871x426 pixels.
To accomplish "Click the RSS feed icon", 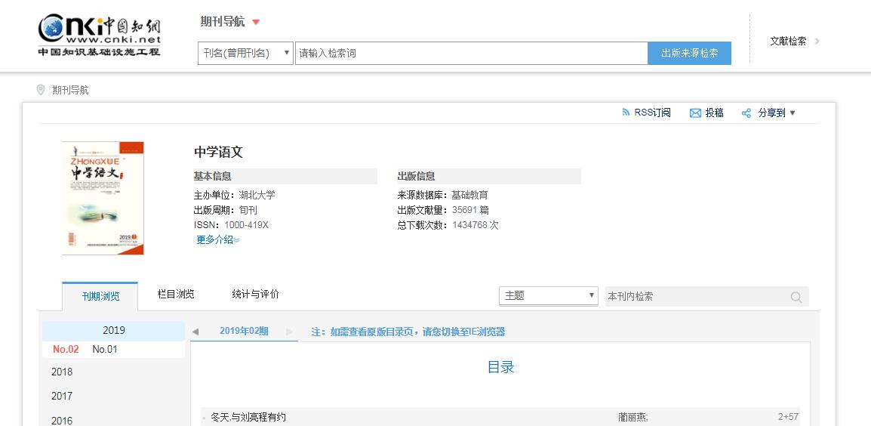I will [x=626, y=113].
